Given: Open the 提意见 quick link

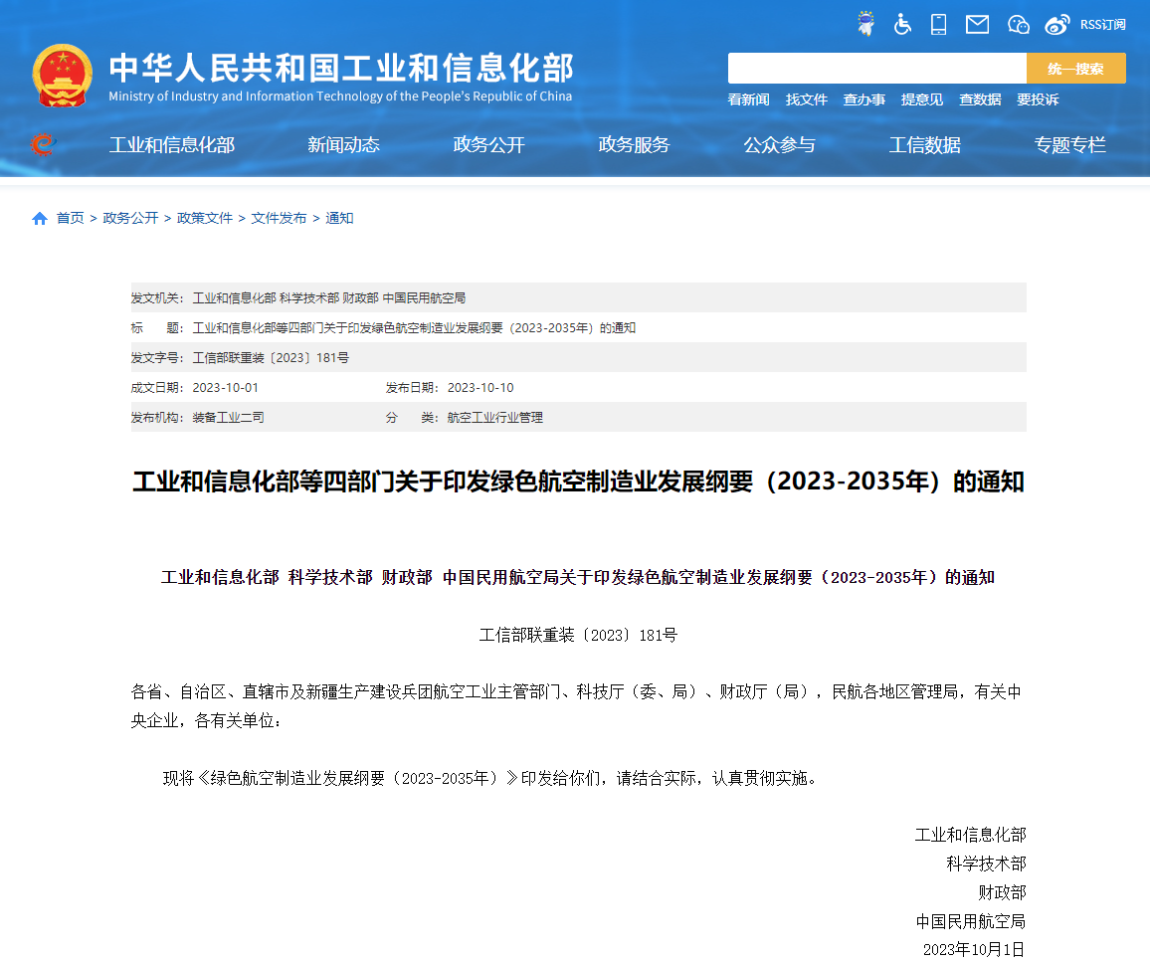Looking at the screenshot, I should (x=922, y=99).
